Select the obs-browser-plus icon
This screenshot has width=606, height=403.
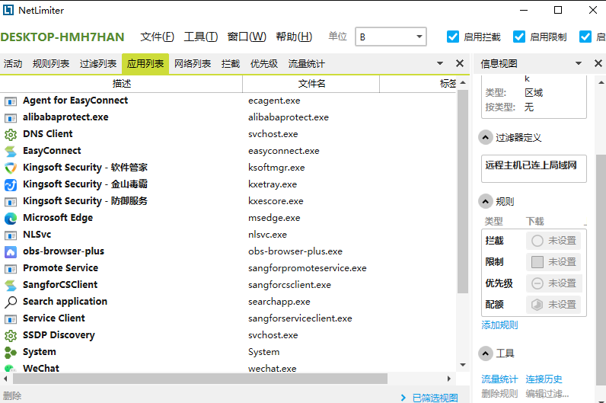[11, 251]
